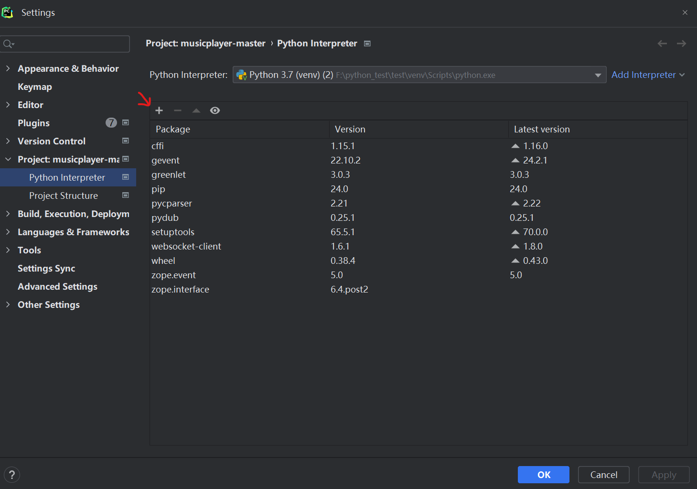This screenshot has width=697, height=489.
Task: Expand Version Control section
Action: click(x=8, y=141)
